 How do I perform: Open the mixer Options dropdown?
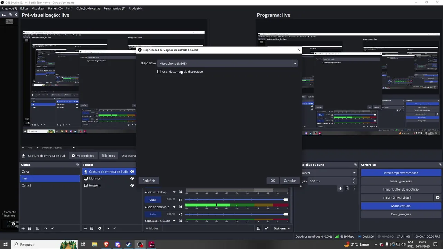tap(282, 228)
